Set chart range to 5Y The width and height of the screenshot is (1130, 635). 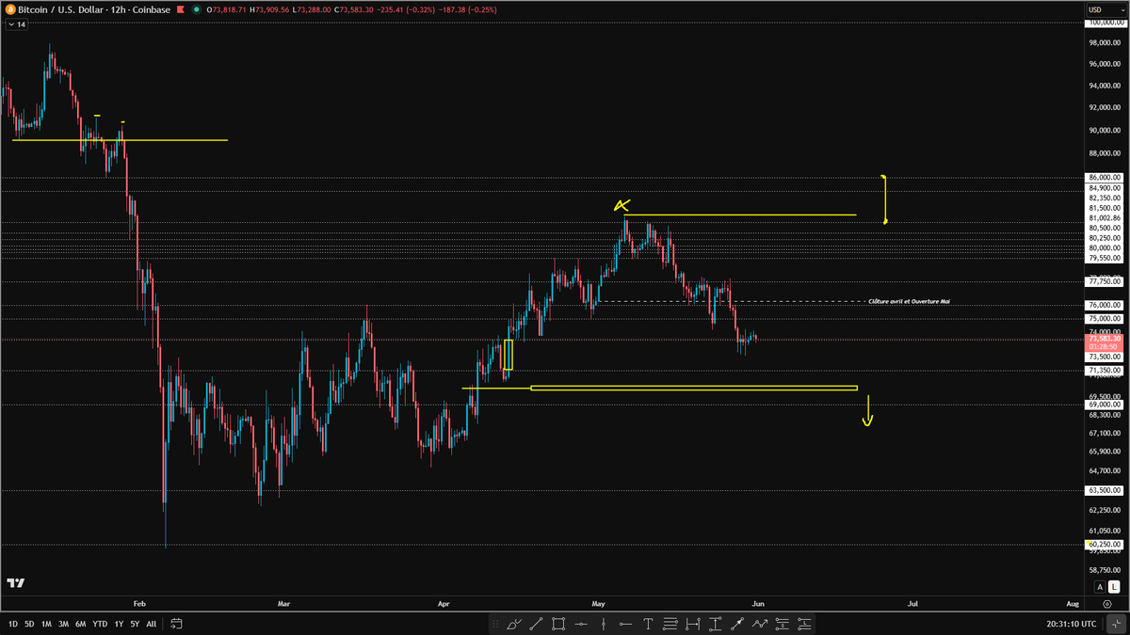(x=135, y=624)
